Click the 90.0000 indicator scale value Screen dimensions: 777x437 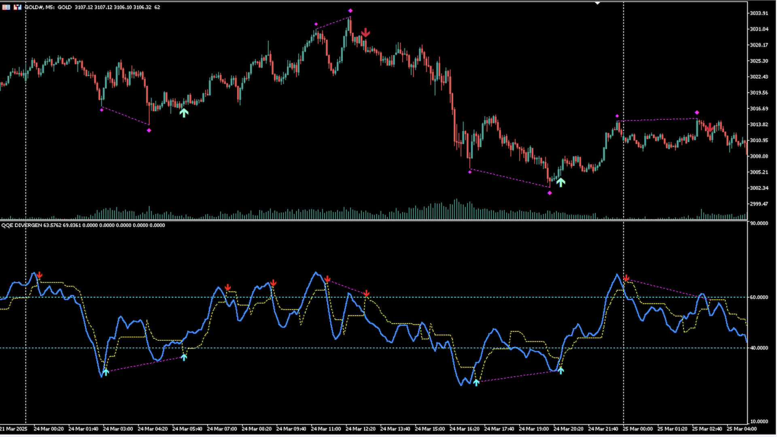tap(759, 223)
